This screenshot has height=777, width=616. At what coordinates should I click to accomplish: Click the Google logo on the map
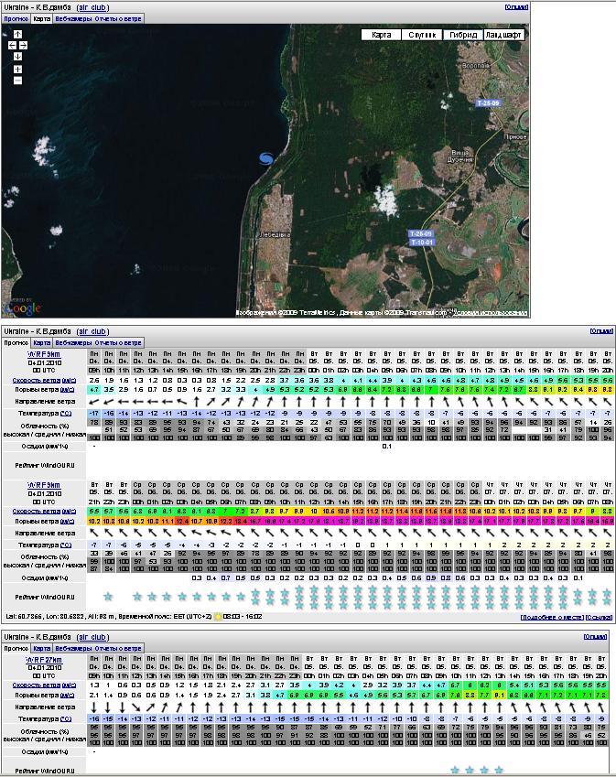pyautogui.click(x=22, y=308)
